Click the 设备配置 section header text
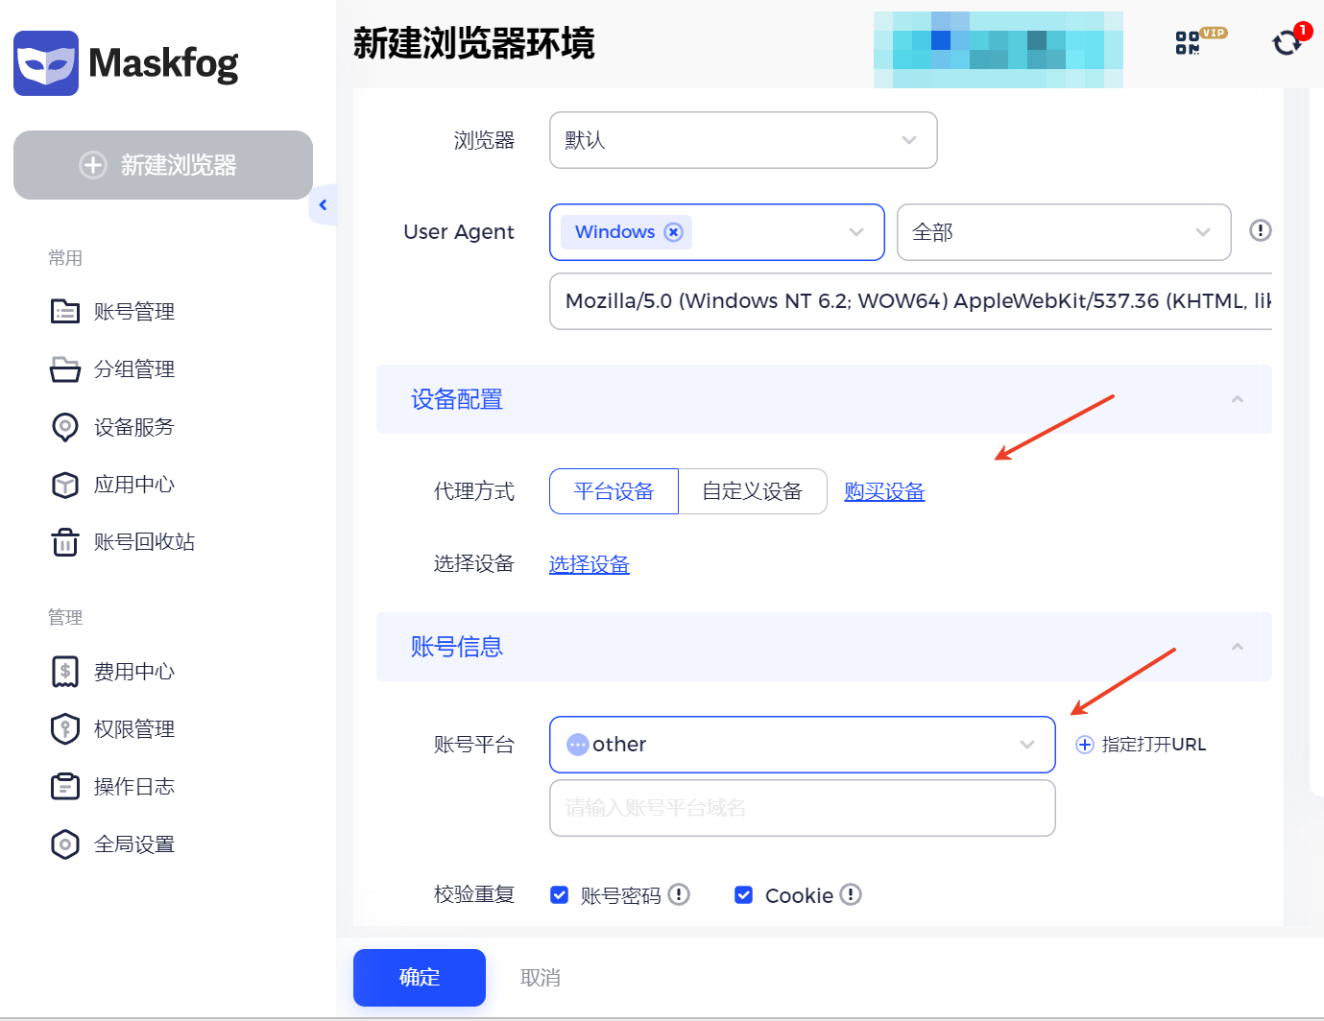 457,399
